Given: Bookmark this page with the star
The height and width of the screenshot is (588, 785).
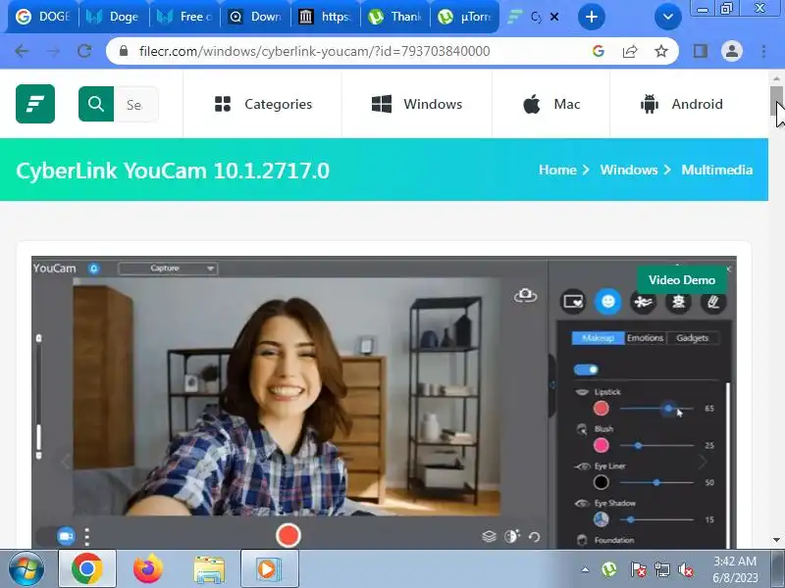Looking at the screenshot, I should coord(661,51).
